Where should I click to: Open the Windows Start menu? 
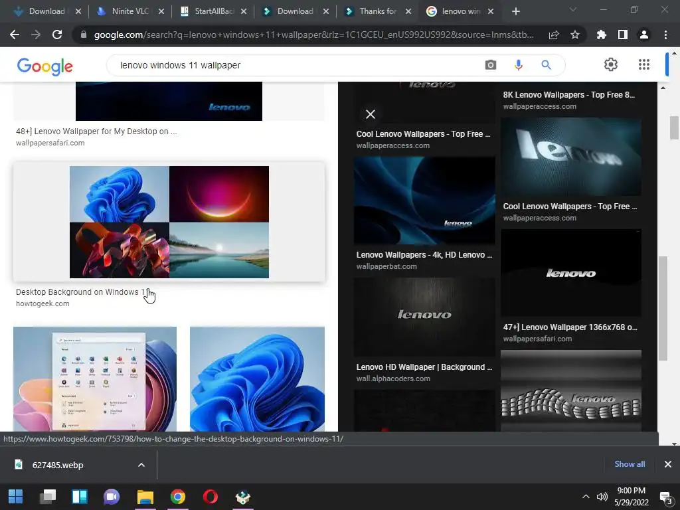pos(16,497)
